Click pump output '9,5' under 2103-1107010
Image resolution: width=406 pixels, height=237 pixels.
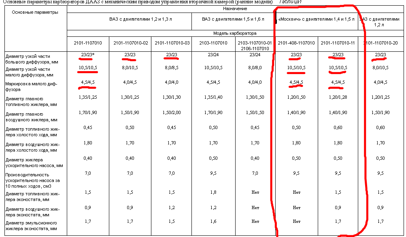tap(213, 173)
